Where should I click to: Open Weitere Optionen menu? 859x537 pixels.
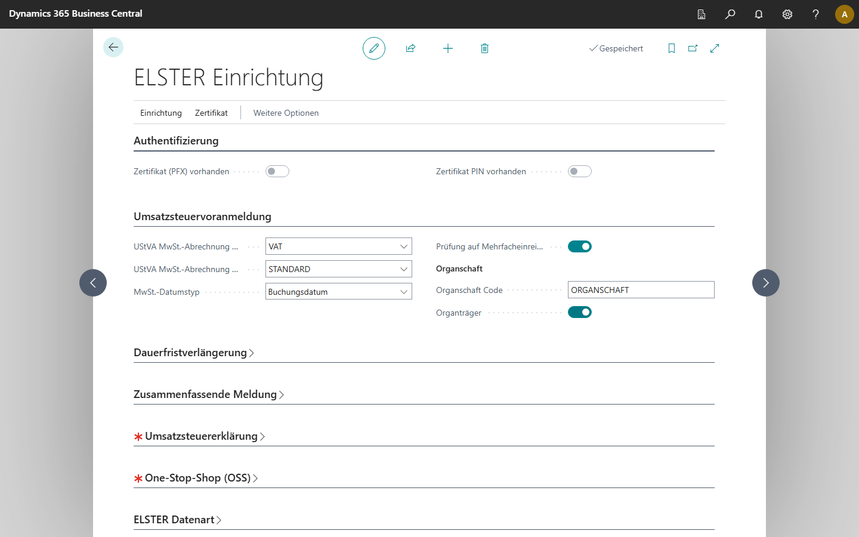click(x=286, y=113)
